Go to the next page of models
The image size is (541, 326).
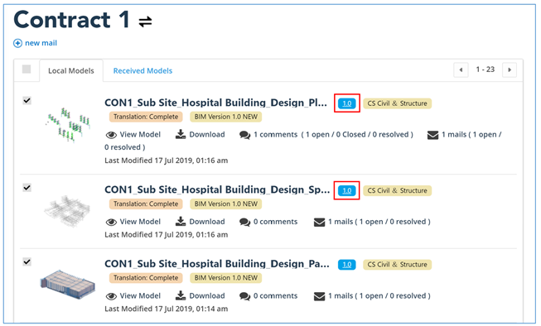click(510, 70)
